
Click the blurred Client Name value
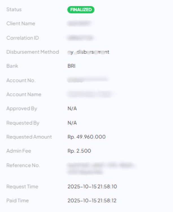tap(79, 24)
